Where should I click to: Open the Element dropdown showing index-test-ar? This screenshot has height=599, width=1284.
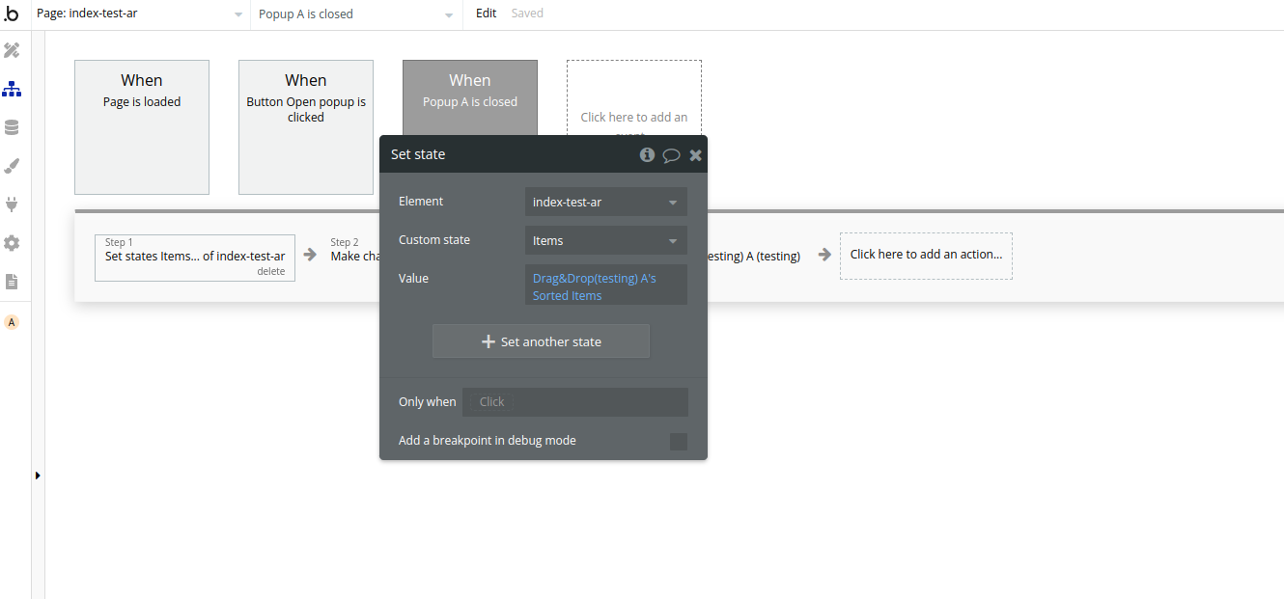coord(605,203)
